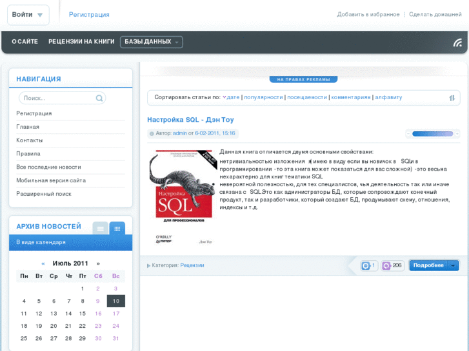
Task: Open the RSS feed icon
Action: tap(457, 43)
